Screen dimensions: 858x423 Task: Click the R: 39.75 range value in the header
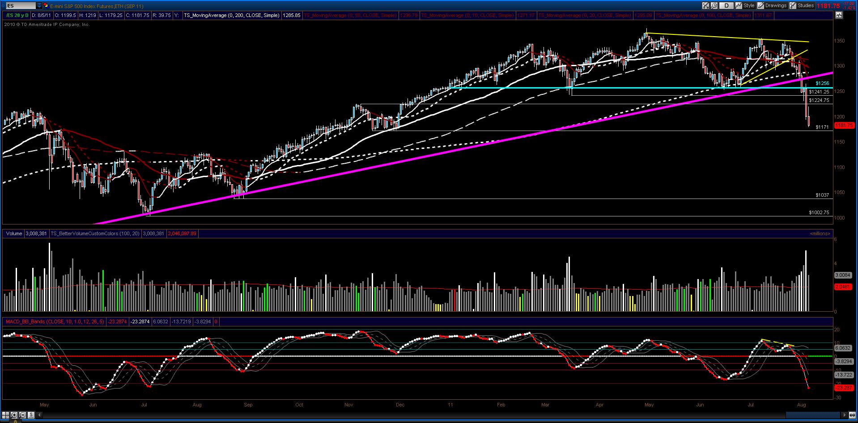tap(161, 15)
